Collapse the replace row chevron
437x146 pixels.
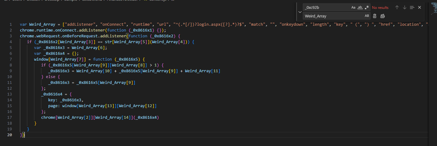[300, 12]
